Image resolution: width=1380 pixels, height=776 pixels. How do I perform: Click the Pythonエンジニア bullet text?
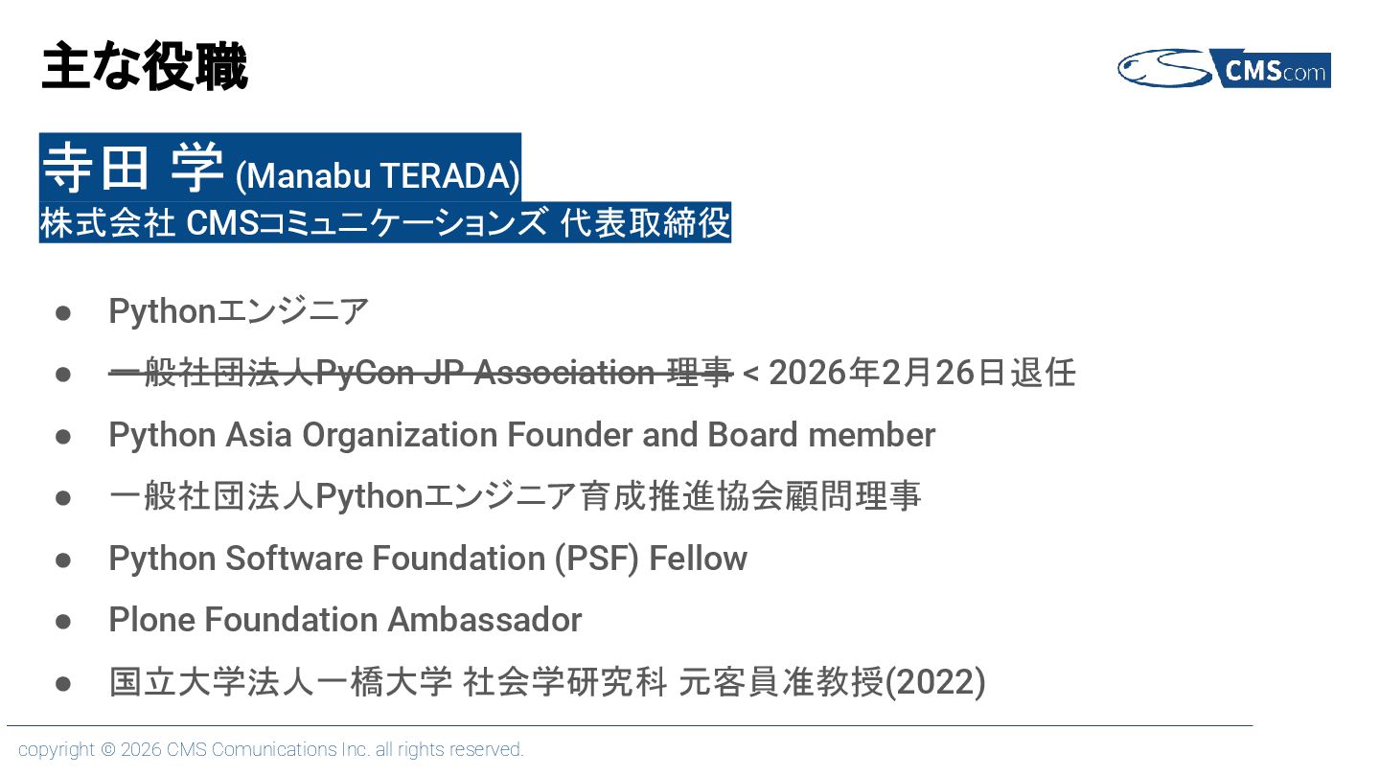[239, 311]
